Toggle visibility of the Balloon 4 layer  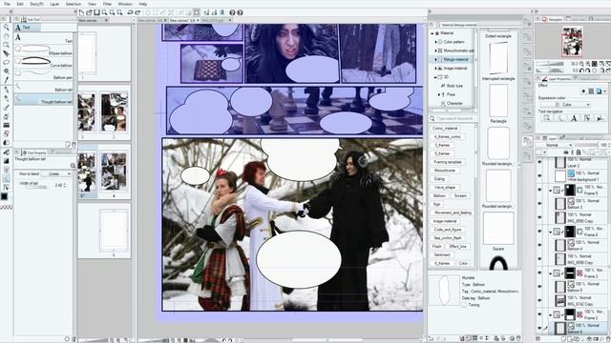coord(539,246)
